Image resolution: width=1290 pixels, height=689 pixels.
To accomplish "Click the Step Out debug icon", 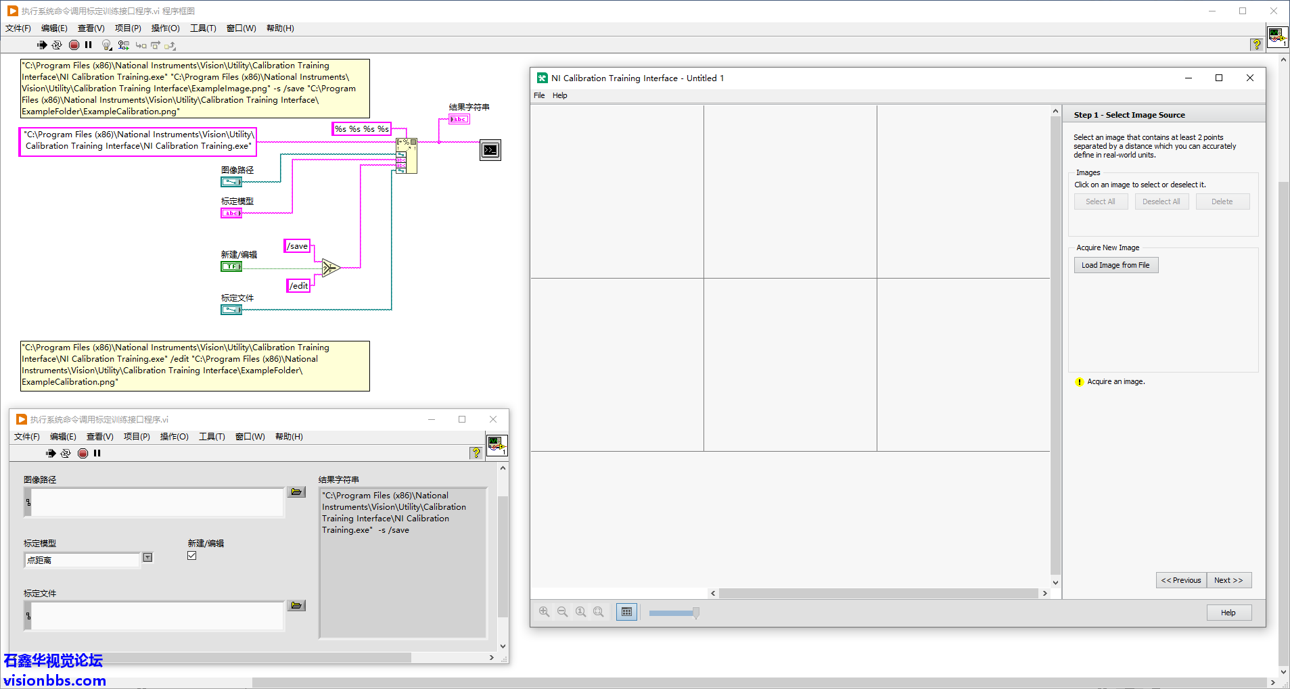I will (x=170, y=45).
